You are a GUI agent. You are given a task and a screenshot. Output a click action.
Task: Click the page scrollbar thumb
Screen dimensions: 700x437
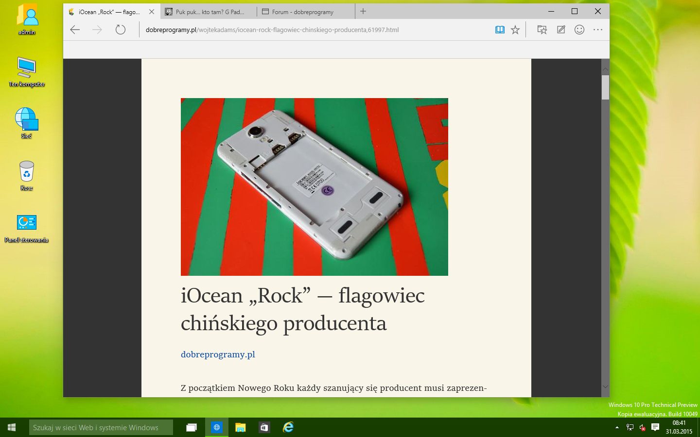[605, 87]
